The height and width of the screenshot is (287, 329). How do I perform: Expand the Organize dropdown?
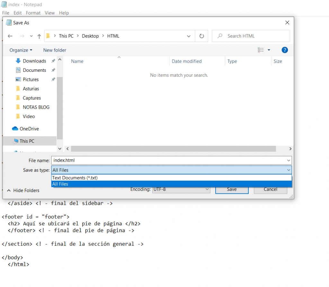point(21,50)
